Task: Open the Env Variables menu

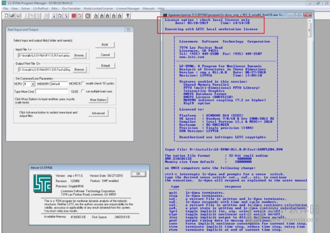Action: pyautogui.click(x=71, y=9)
